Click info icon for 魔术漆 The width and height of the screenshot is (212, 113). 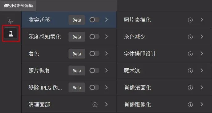pos(190,71)
